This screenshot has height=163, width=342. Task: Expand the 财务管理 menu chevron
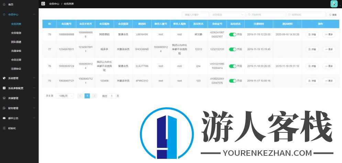(34, 108)
